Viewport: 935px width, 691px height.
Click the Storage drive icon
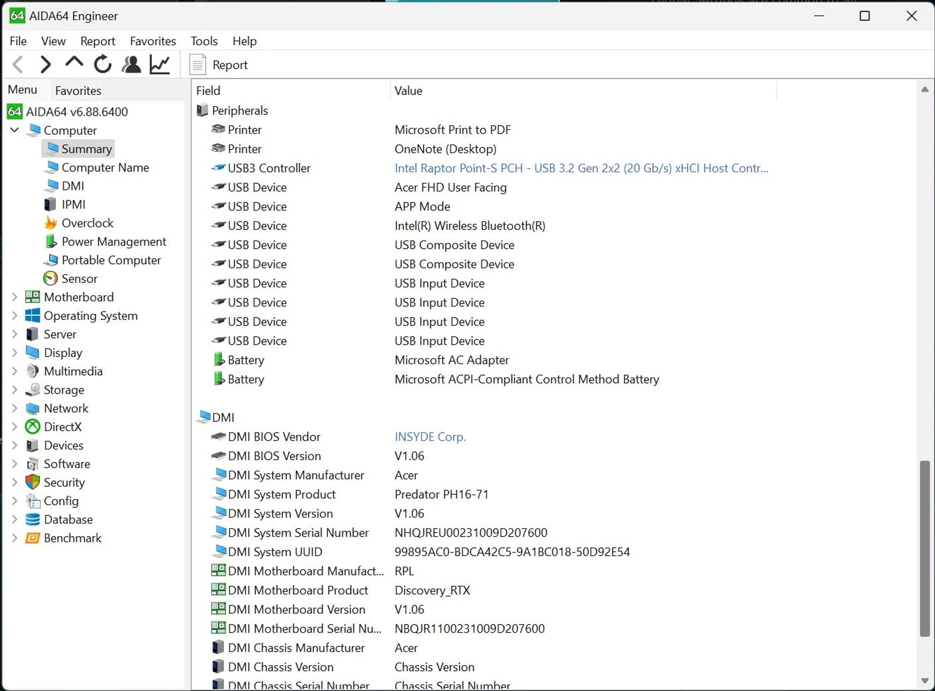(x=33, y=390)
